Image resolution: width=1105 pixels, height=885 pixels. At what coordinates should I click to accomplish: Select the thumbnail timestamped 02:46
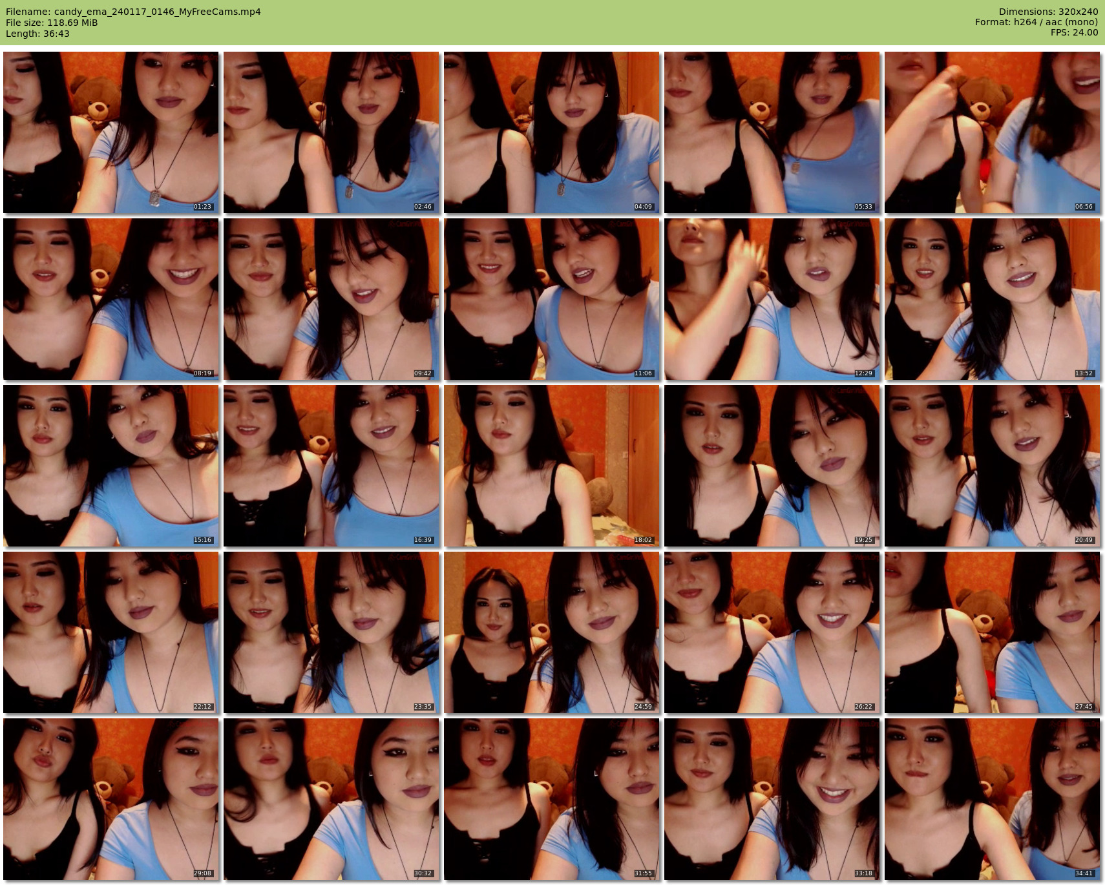[331, 132]
